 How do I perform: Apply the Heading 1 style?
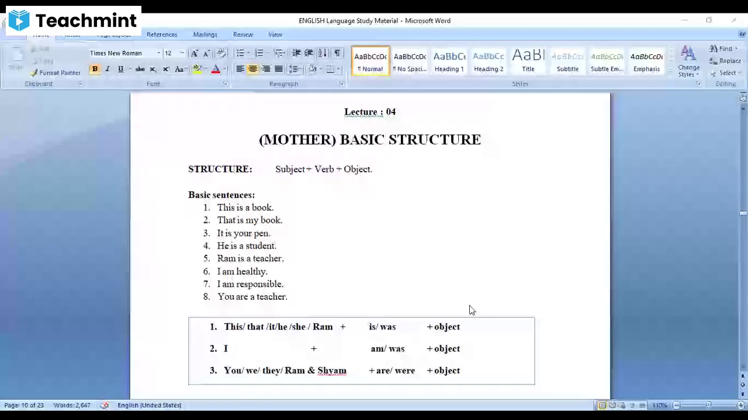tap(449, 61)
